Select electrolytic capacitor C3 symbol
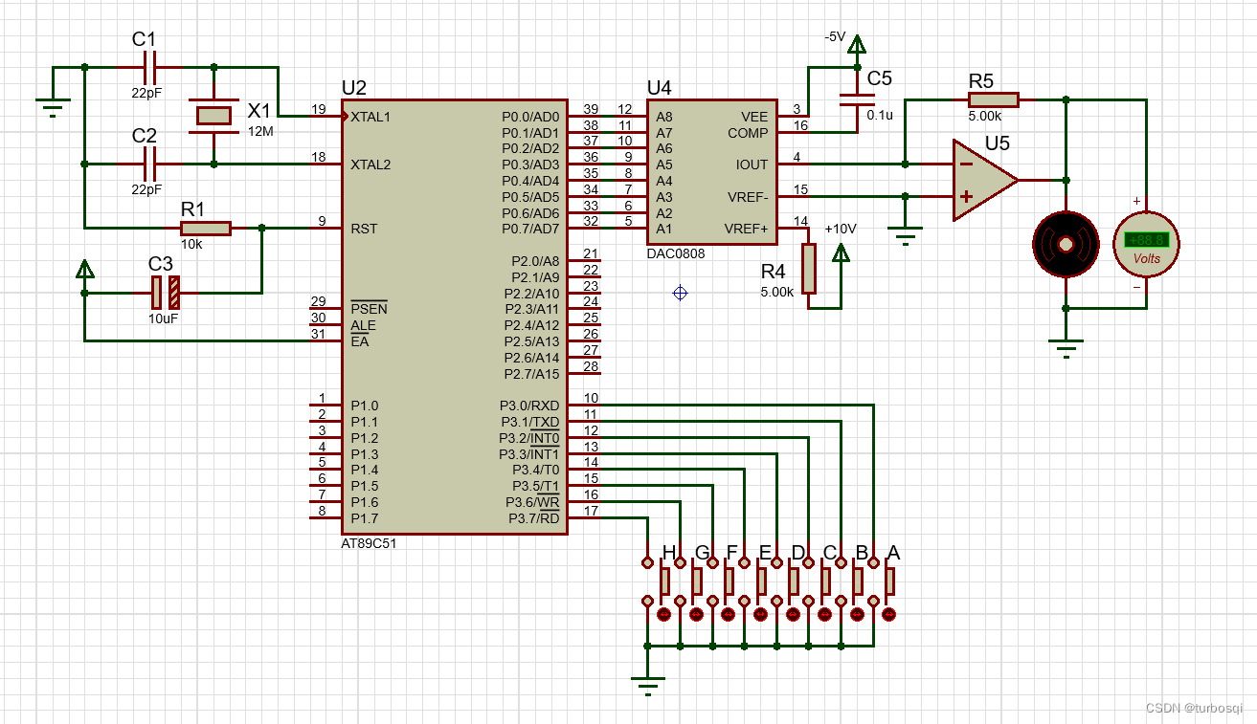1257x724 pixels. (x=165, y=293)
